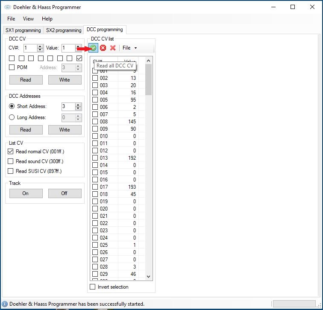323x310 pixels.
Task: Select CV row 018
Action: pos(118,194)
